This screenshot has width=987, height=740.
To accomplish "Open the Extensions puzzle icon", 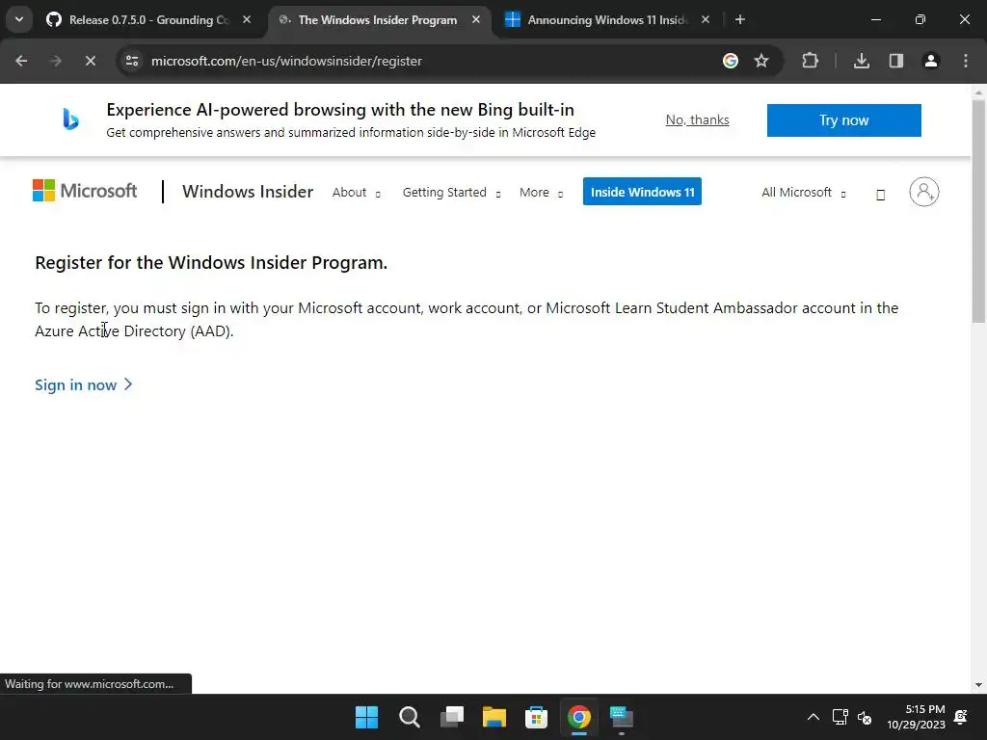I will tap(810, 61).
